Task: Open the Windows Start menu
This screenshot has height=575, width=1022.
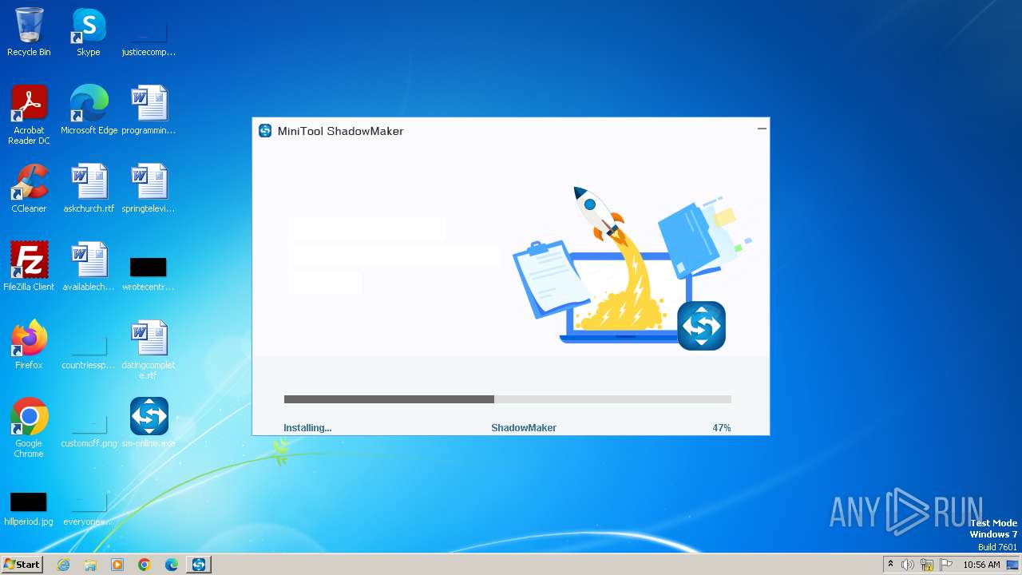Action: point(22,564)
